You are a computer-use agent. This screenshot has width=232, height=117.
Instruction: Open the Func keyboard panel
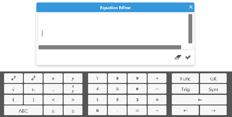click(x=185, y=78)
